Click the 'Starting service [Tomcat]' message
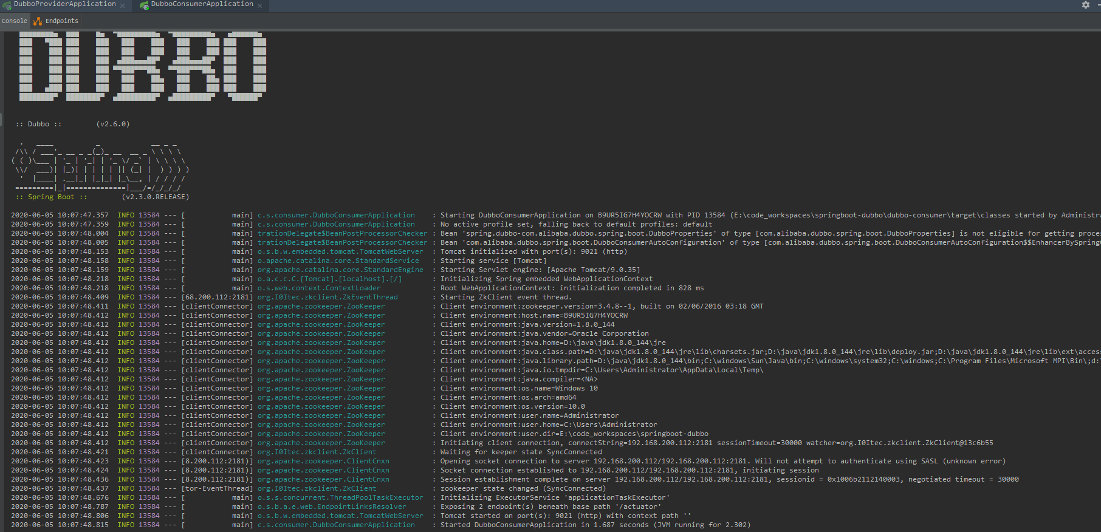The image size is (1101, 532). 493,261
